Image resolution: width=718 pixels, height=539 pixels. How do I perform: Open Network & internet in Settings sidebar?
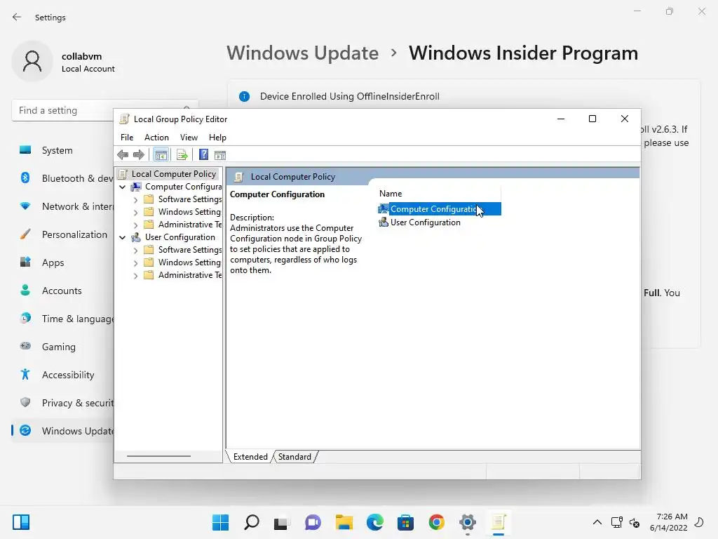tap(62, 206)
